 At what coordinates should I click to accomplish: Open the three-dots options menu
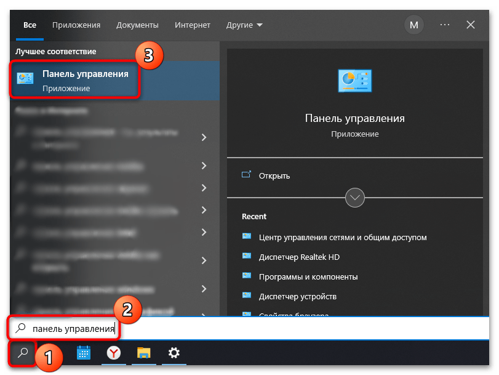[445, 25]
